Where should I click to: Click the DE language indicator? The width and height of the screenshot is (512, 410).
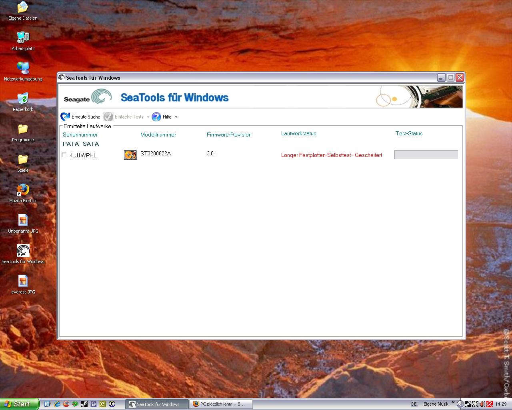pos(414,404)
